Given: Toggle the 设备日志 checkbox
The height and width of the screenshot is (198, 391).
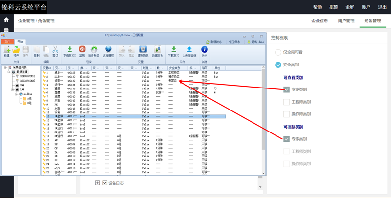Looking at the screenshot, I should point(105,183).
